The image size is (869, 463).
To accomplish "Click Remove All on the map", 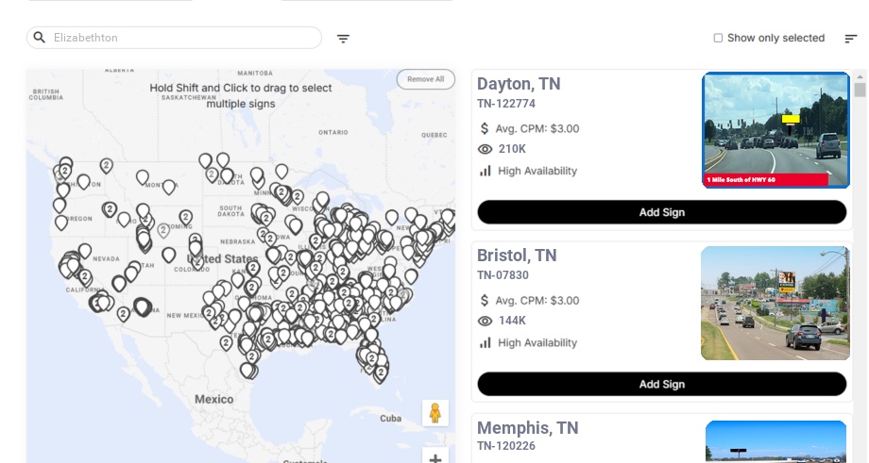I will pyautogui.click(x=426, y=79).
